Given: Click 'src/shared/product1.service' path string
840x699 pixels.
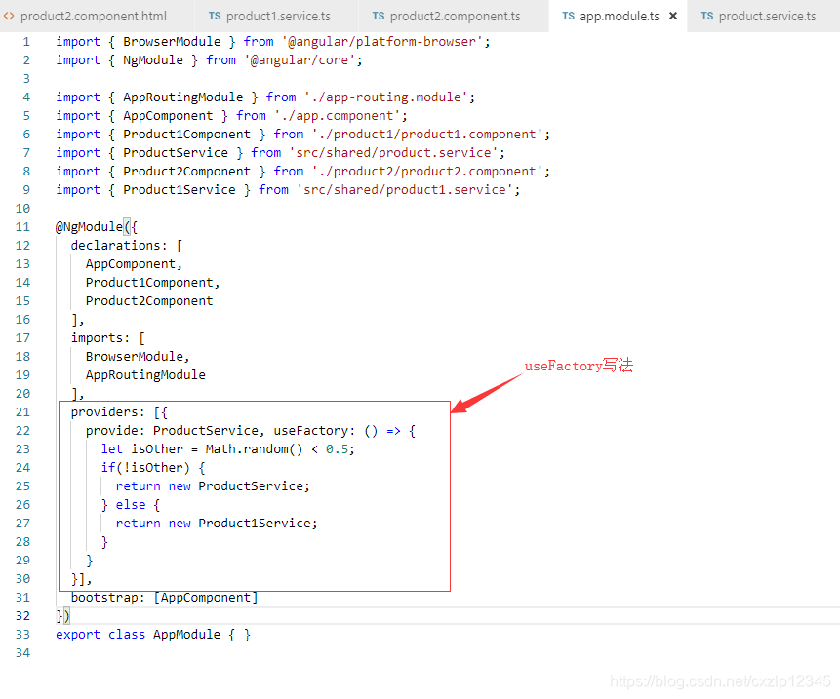Looking at the screenshot, I should coord(405,190).
